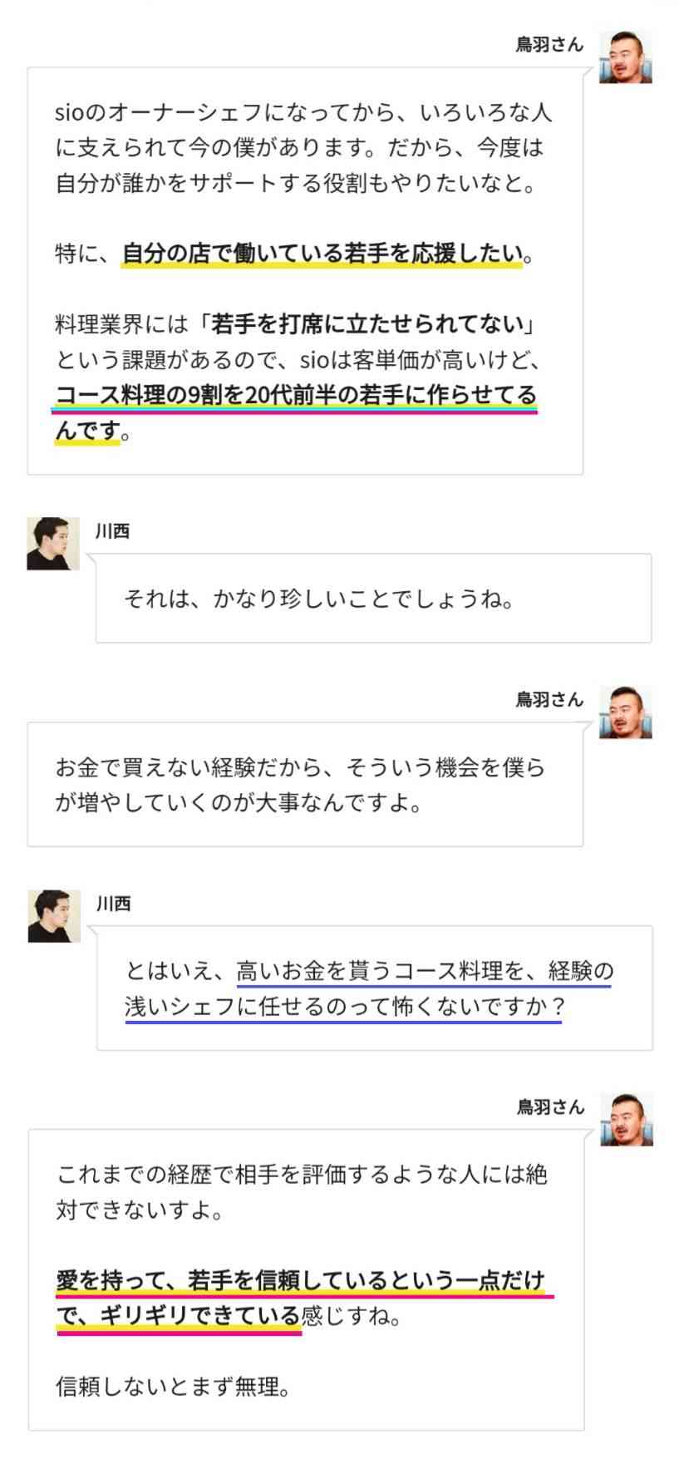
Task: Click 川西's avatar beside それは、かなり珍しい reply
Action: coord(53,544)
